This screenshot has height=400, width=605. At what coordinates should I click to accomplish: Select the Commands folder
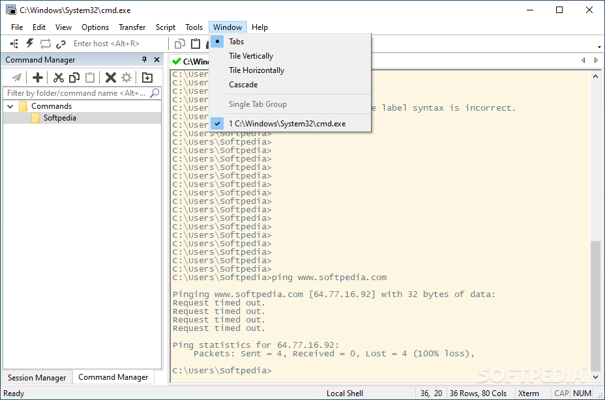coord(52,106)
